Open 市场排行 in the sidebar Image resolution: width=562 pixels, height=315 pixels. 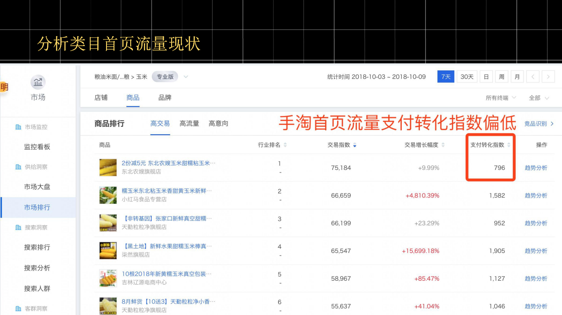pyautogui.click(x=37, y=207)
